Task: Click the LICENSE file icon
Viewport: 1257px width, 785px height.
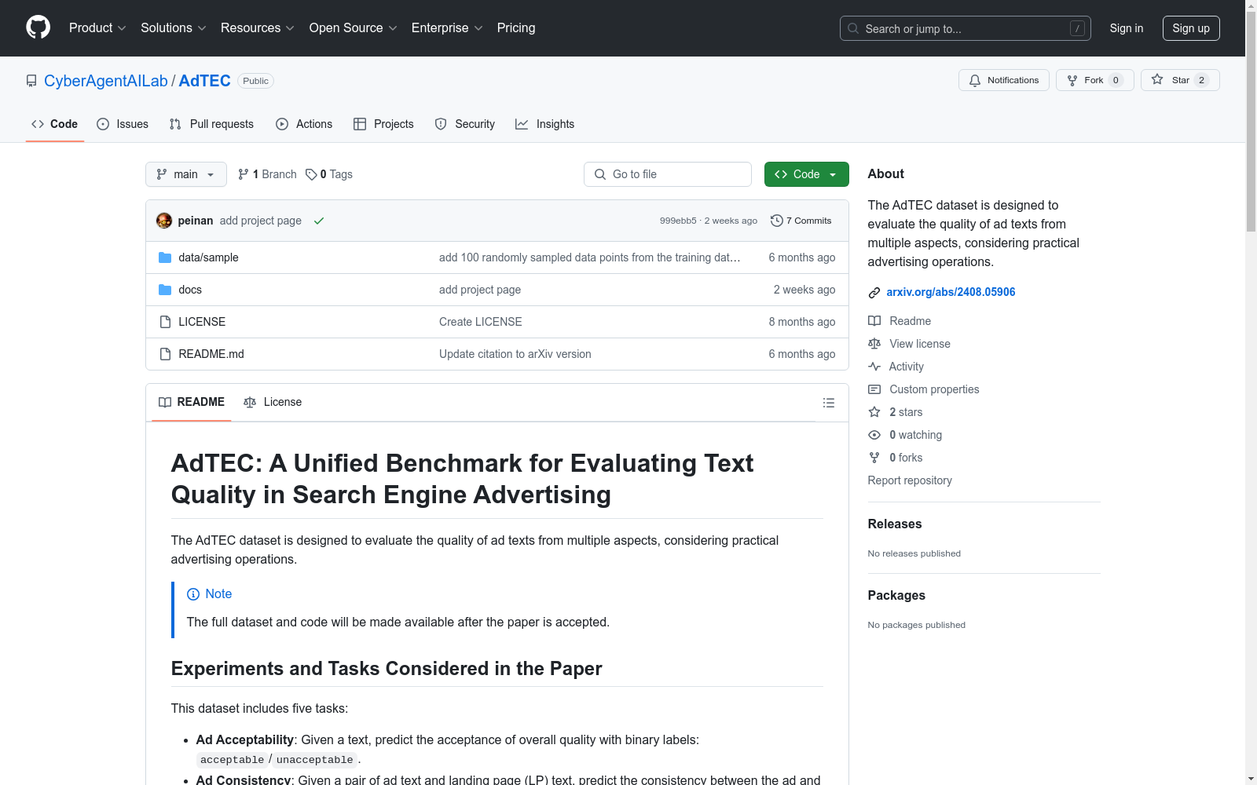Action: (x=165, y=322)
